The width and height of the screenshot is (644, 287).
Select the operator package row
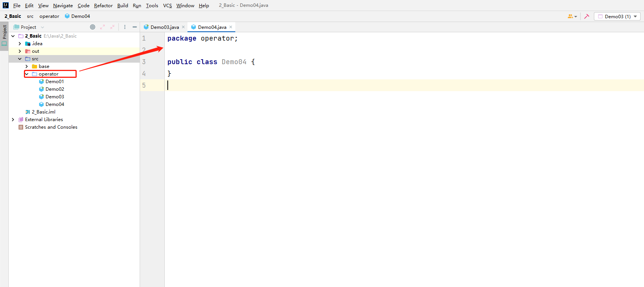(74, 74)
